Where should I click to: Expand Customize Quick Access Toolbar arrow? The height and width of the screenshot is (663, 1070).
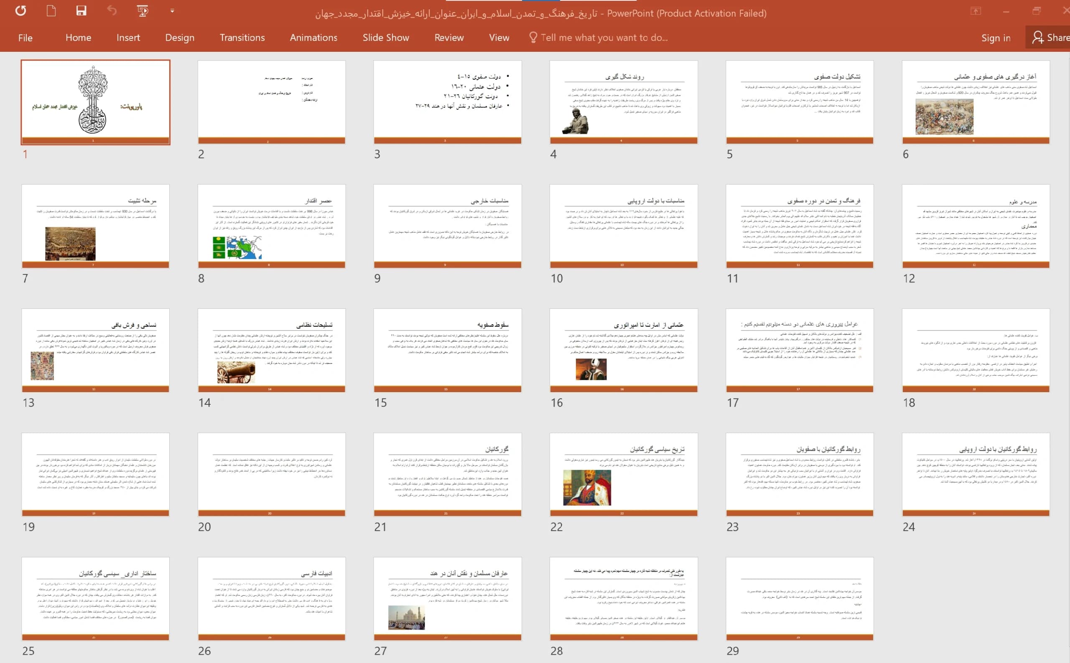[x=172, y=10]
